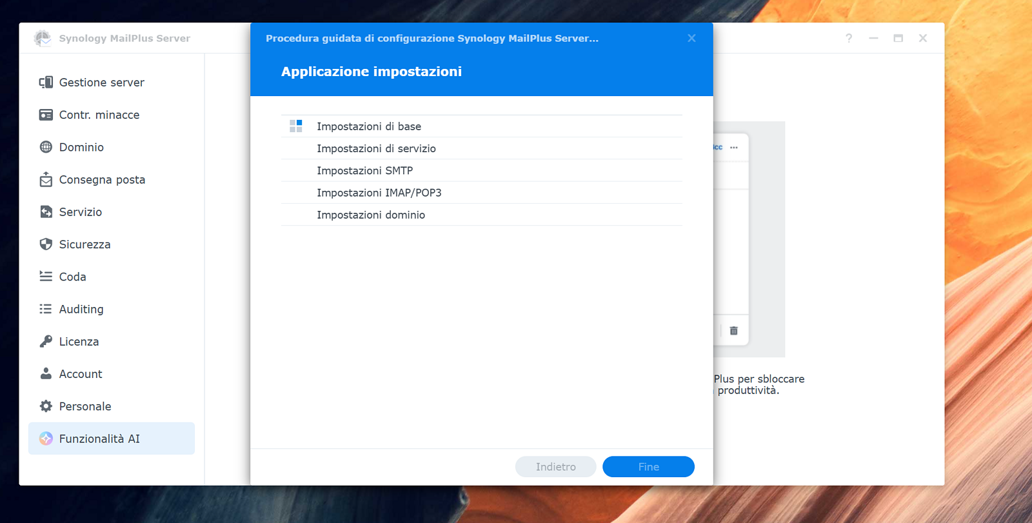Click the Consegna posta mailbox icon
This screenshot has width=1032, height=523.
[x=46, y=179]
